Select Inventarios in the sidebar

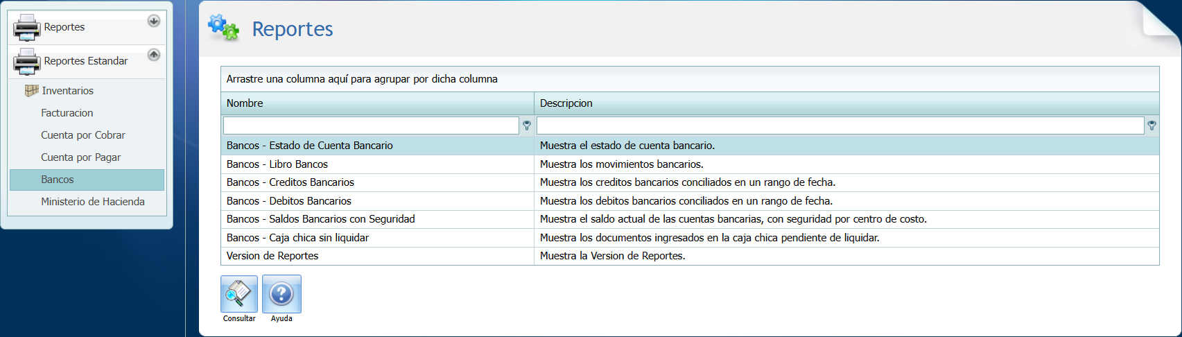coord(67,91)
